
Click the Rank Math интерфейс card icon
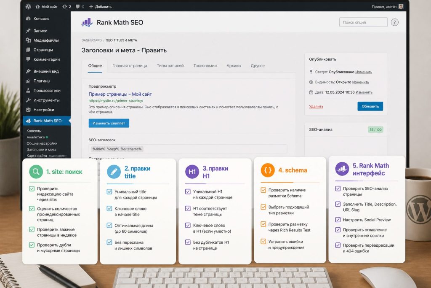coord(342,169)
